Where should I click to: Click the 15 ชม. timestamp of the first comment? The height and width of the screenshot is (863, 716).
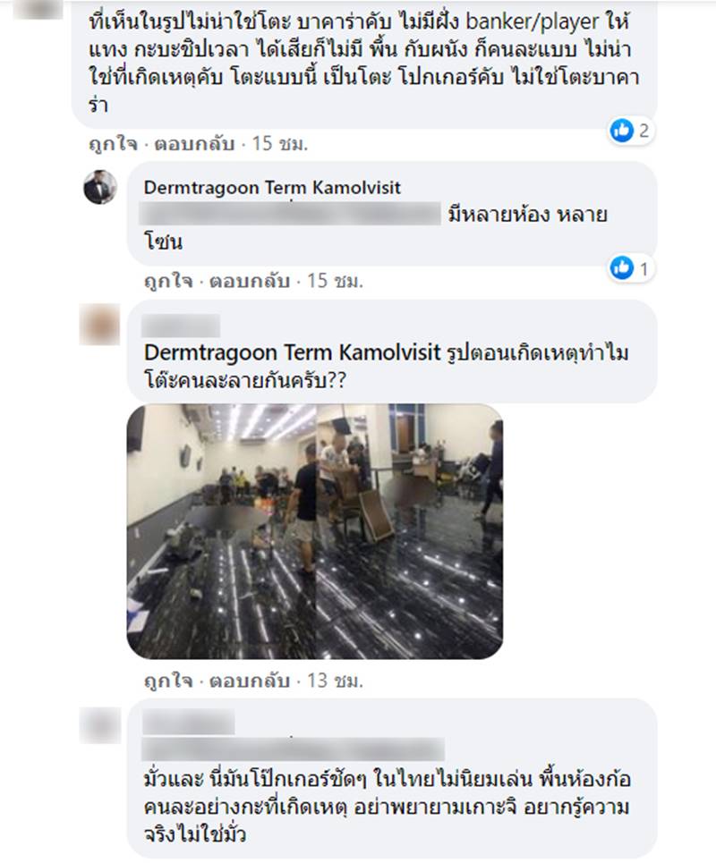coord(280,144)
